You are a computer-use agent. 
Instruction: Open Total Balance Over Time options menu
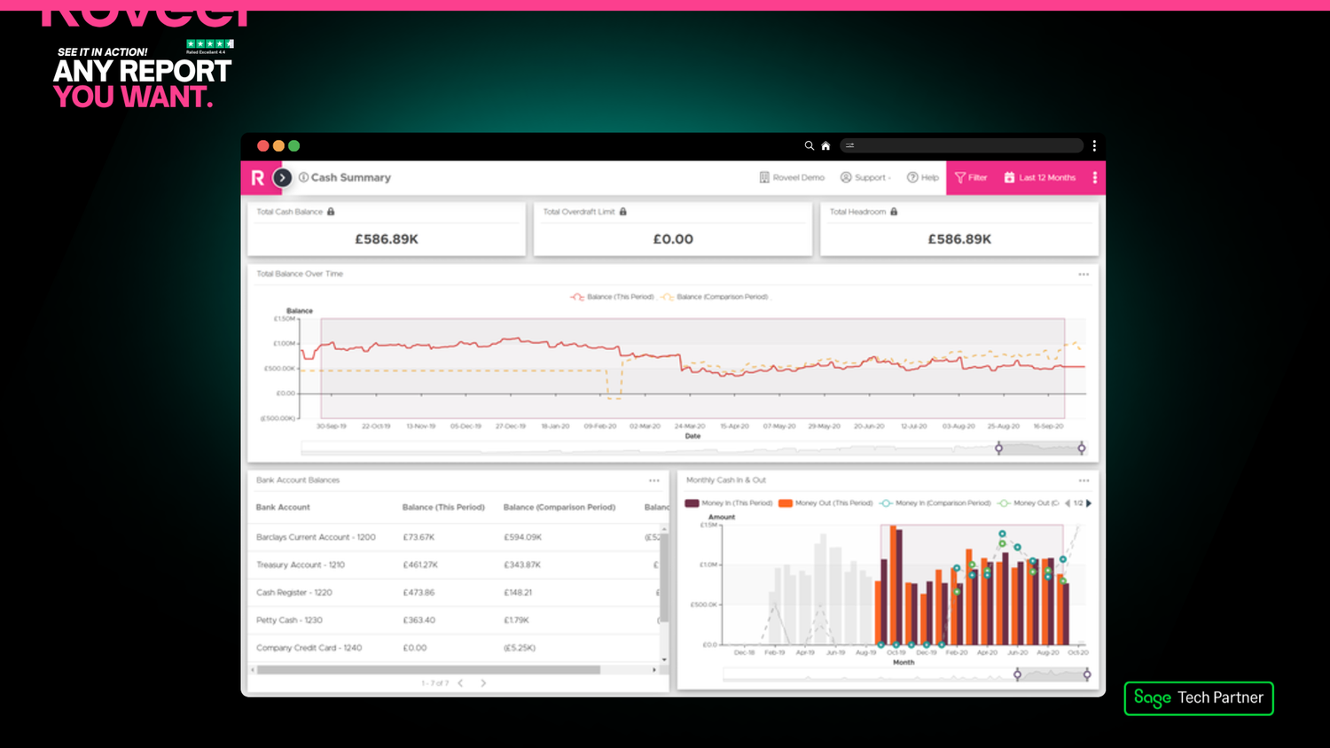click(x=1084, y=275)
